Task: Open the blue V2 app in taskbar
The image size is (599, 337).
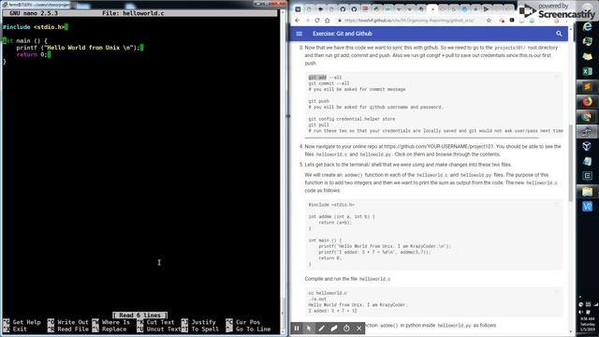Action: [x=587, y=206]
